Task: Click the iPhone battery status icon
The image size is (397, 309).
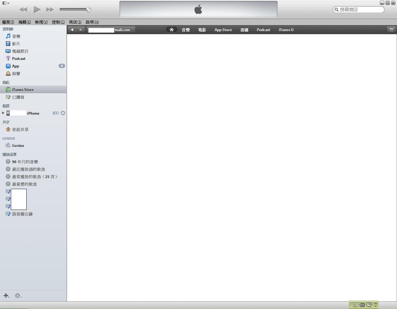Action: 56,113
